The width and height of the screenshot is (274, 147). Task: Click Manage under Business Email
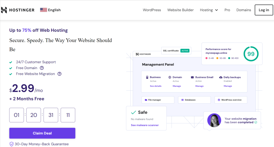pos(199,86)
